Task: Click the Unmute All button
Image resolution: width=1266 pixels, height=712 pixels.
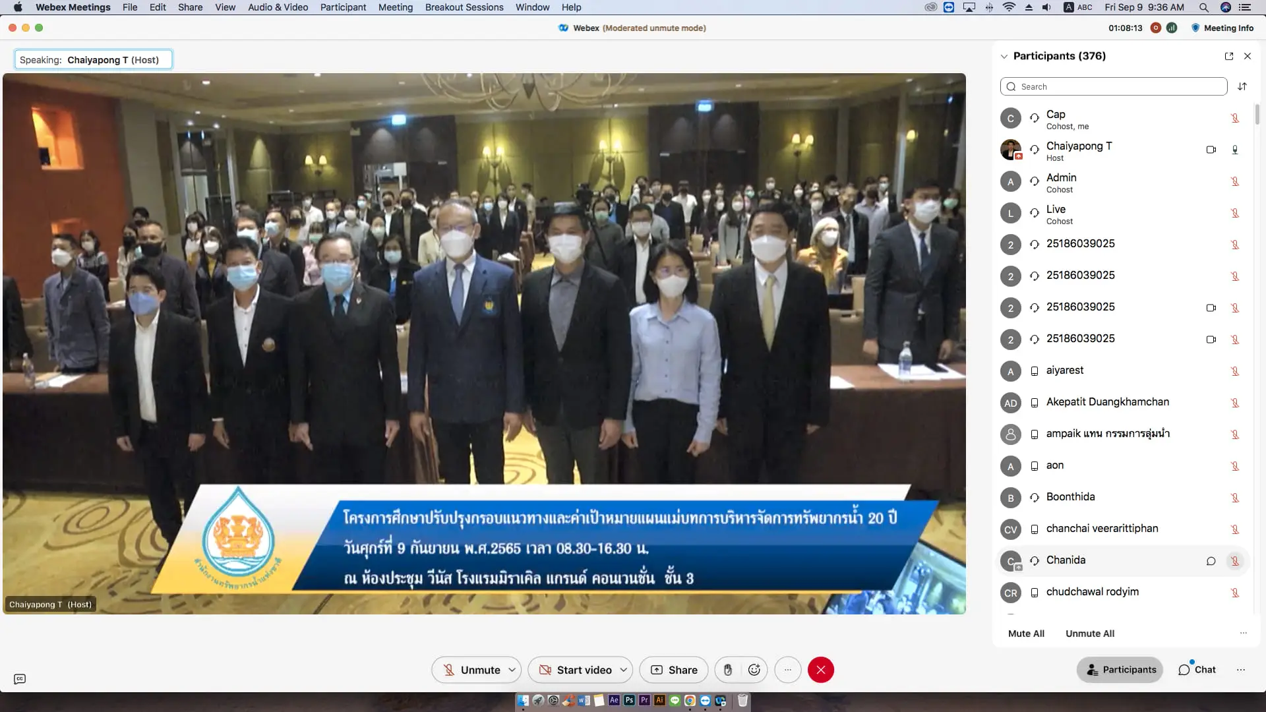Action: click(x=1090, y=634)
